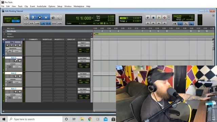Open the AudioSuite menu
217x122 pixels.
coord(41,6)
